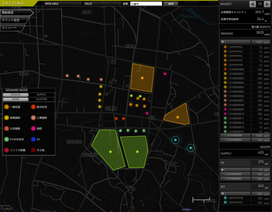The height and width of the screenshot is (212, 272).
Task: Click the PV付き住宅 green legend icon
Action: tap(7, 139)
